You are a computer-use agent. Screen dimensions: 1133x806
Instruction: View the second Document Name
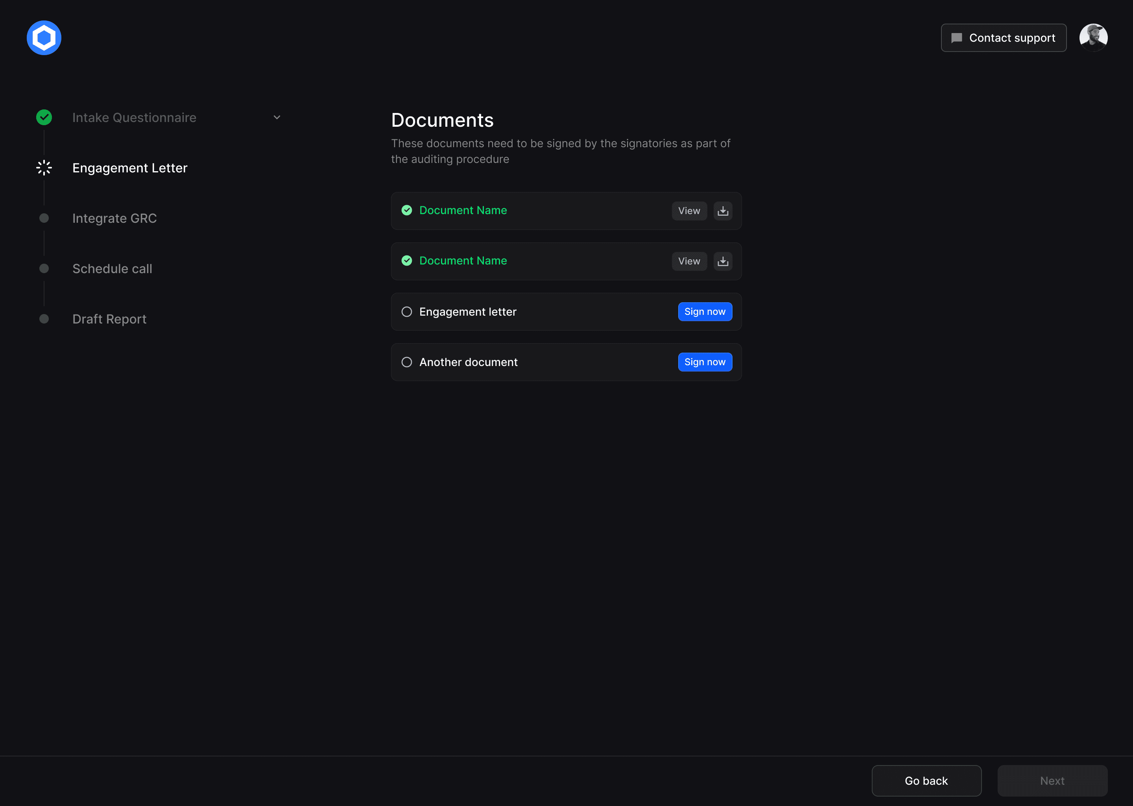(689, 261)
